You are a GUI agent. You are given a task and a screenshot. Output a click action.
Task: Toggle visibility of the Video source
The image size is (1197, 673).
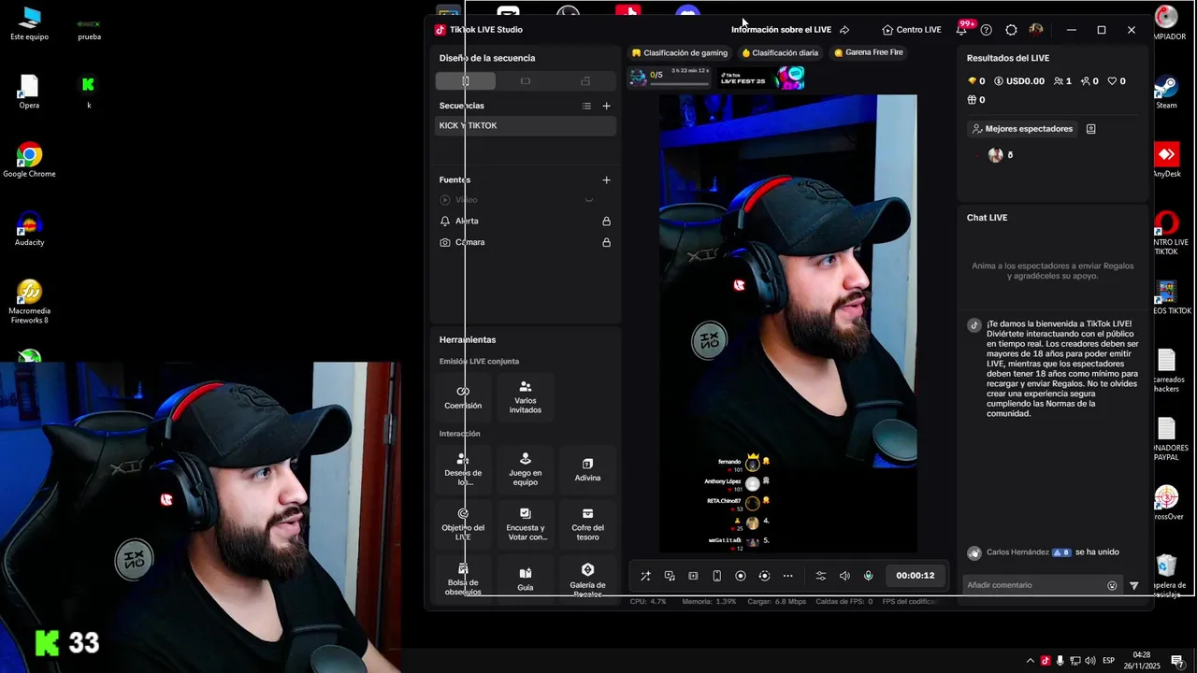point(588,200)
